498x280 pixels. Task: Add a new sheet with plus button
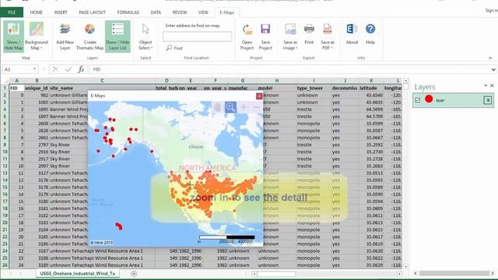click(134, 274)
